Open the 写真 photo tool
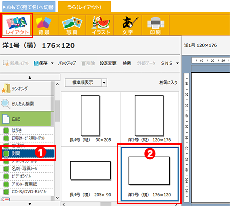The height and width of the screenshot is (206, 230). tap(72, 25)
